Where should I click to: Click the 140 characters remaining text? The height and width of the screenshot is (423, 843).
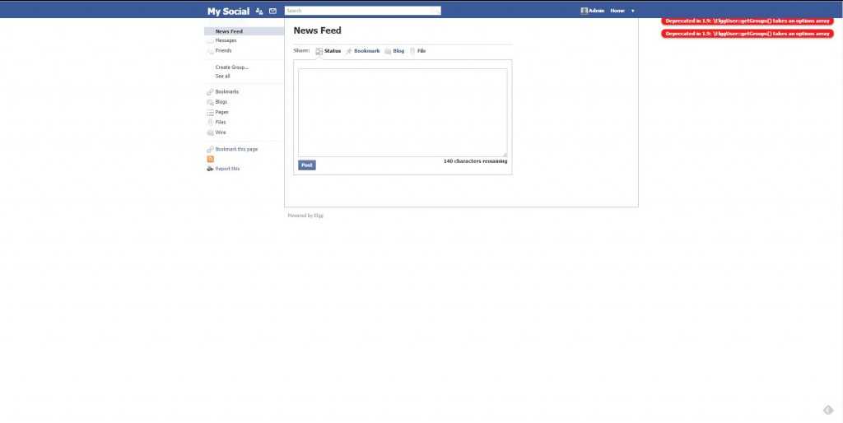click(475, 161)
